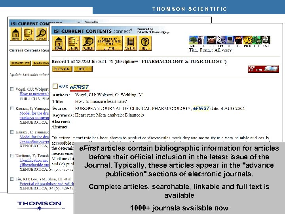Click 'Current Contents Resu' heading in back window
Screen dimensions: 285x214
(x=29, y=50)
